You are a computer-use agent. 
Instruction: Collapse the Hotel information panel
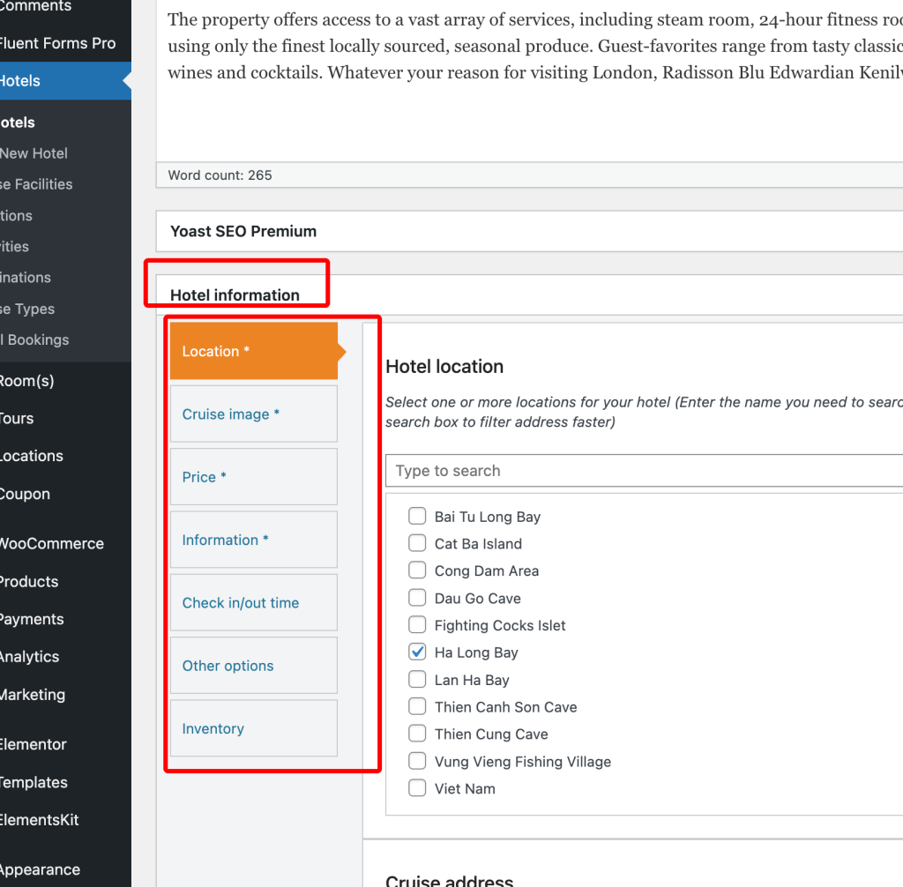click(235, 294)
